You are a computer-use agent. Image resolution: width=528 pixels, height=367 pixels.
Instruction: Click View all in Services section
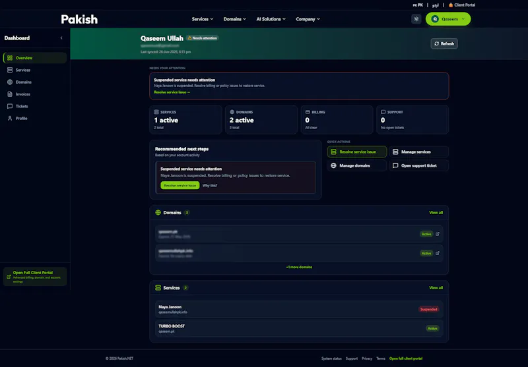(x=436, y=288)
